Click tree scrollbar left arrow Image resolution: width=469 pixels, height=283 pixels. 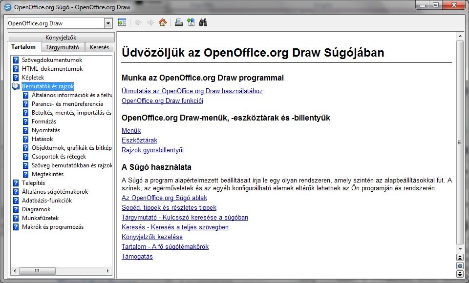click(15, 271)
